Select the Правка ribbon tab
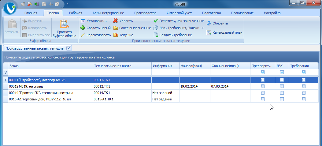The width and height of the screenshot is (322, 146). tap(53, 13)
